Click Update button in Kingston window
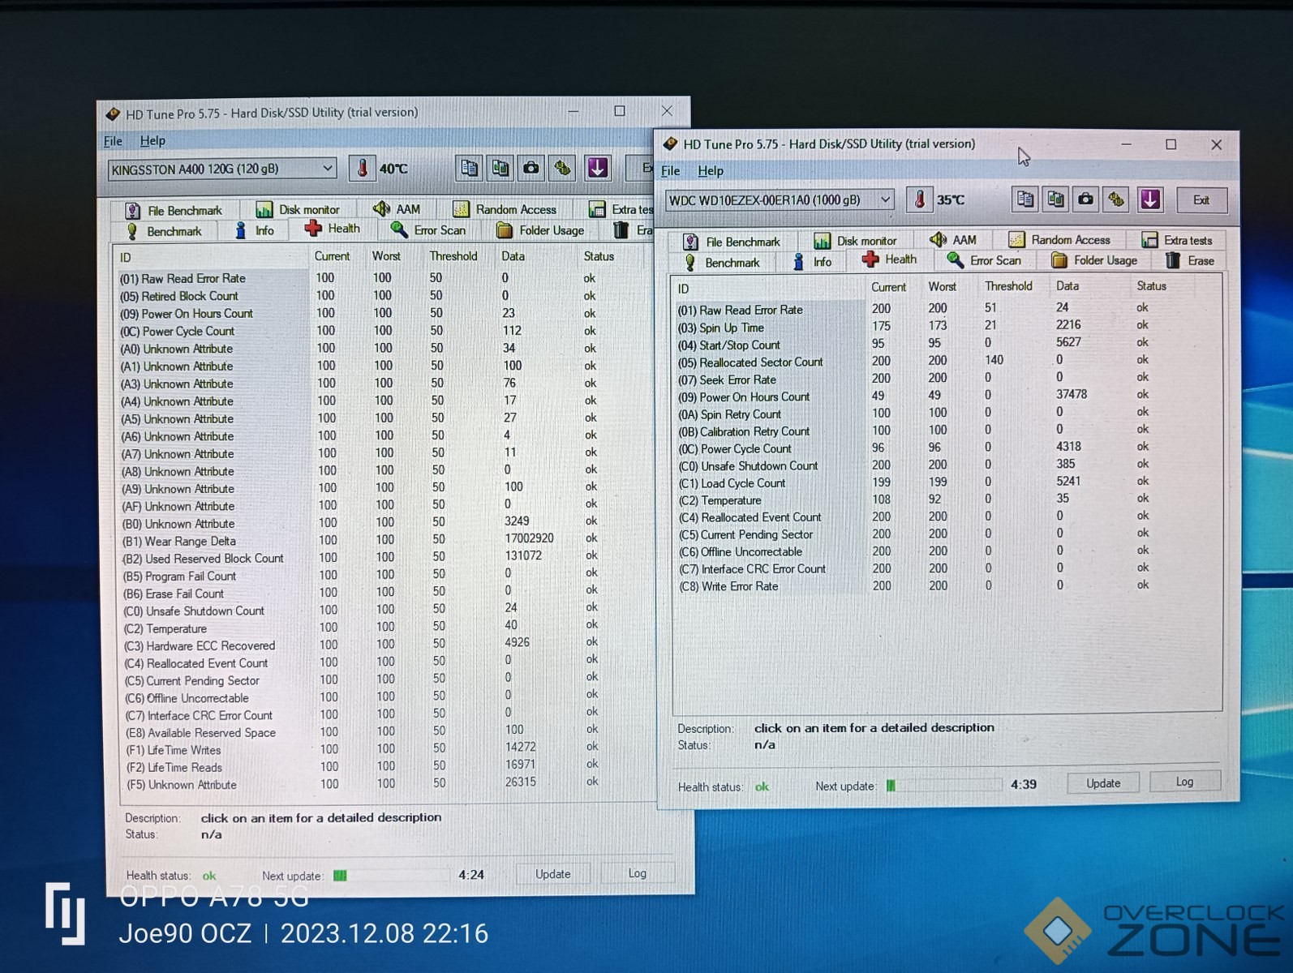The image size is (1293, 973). 553,874
